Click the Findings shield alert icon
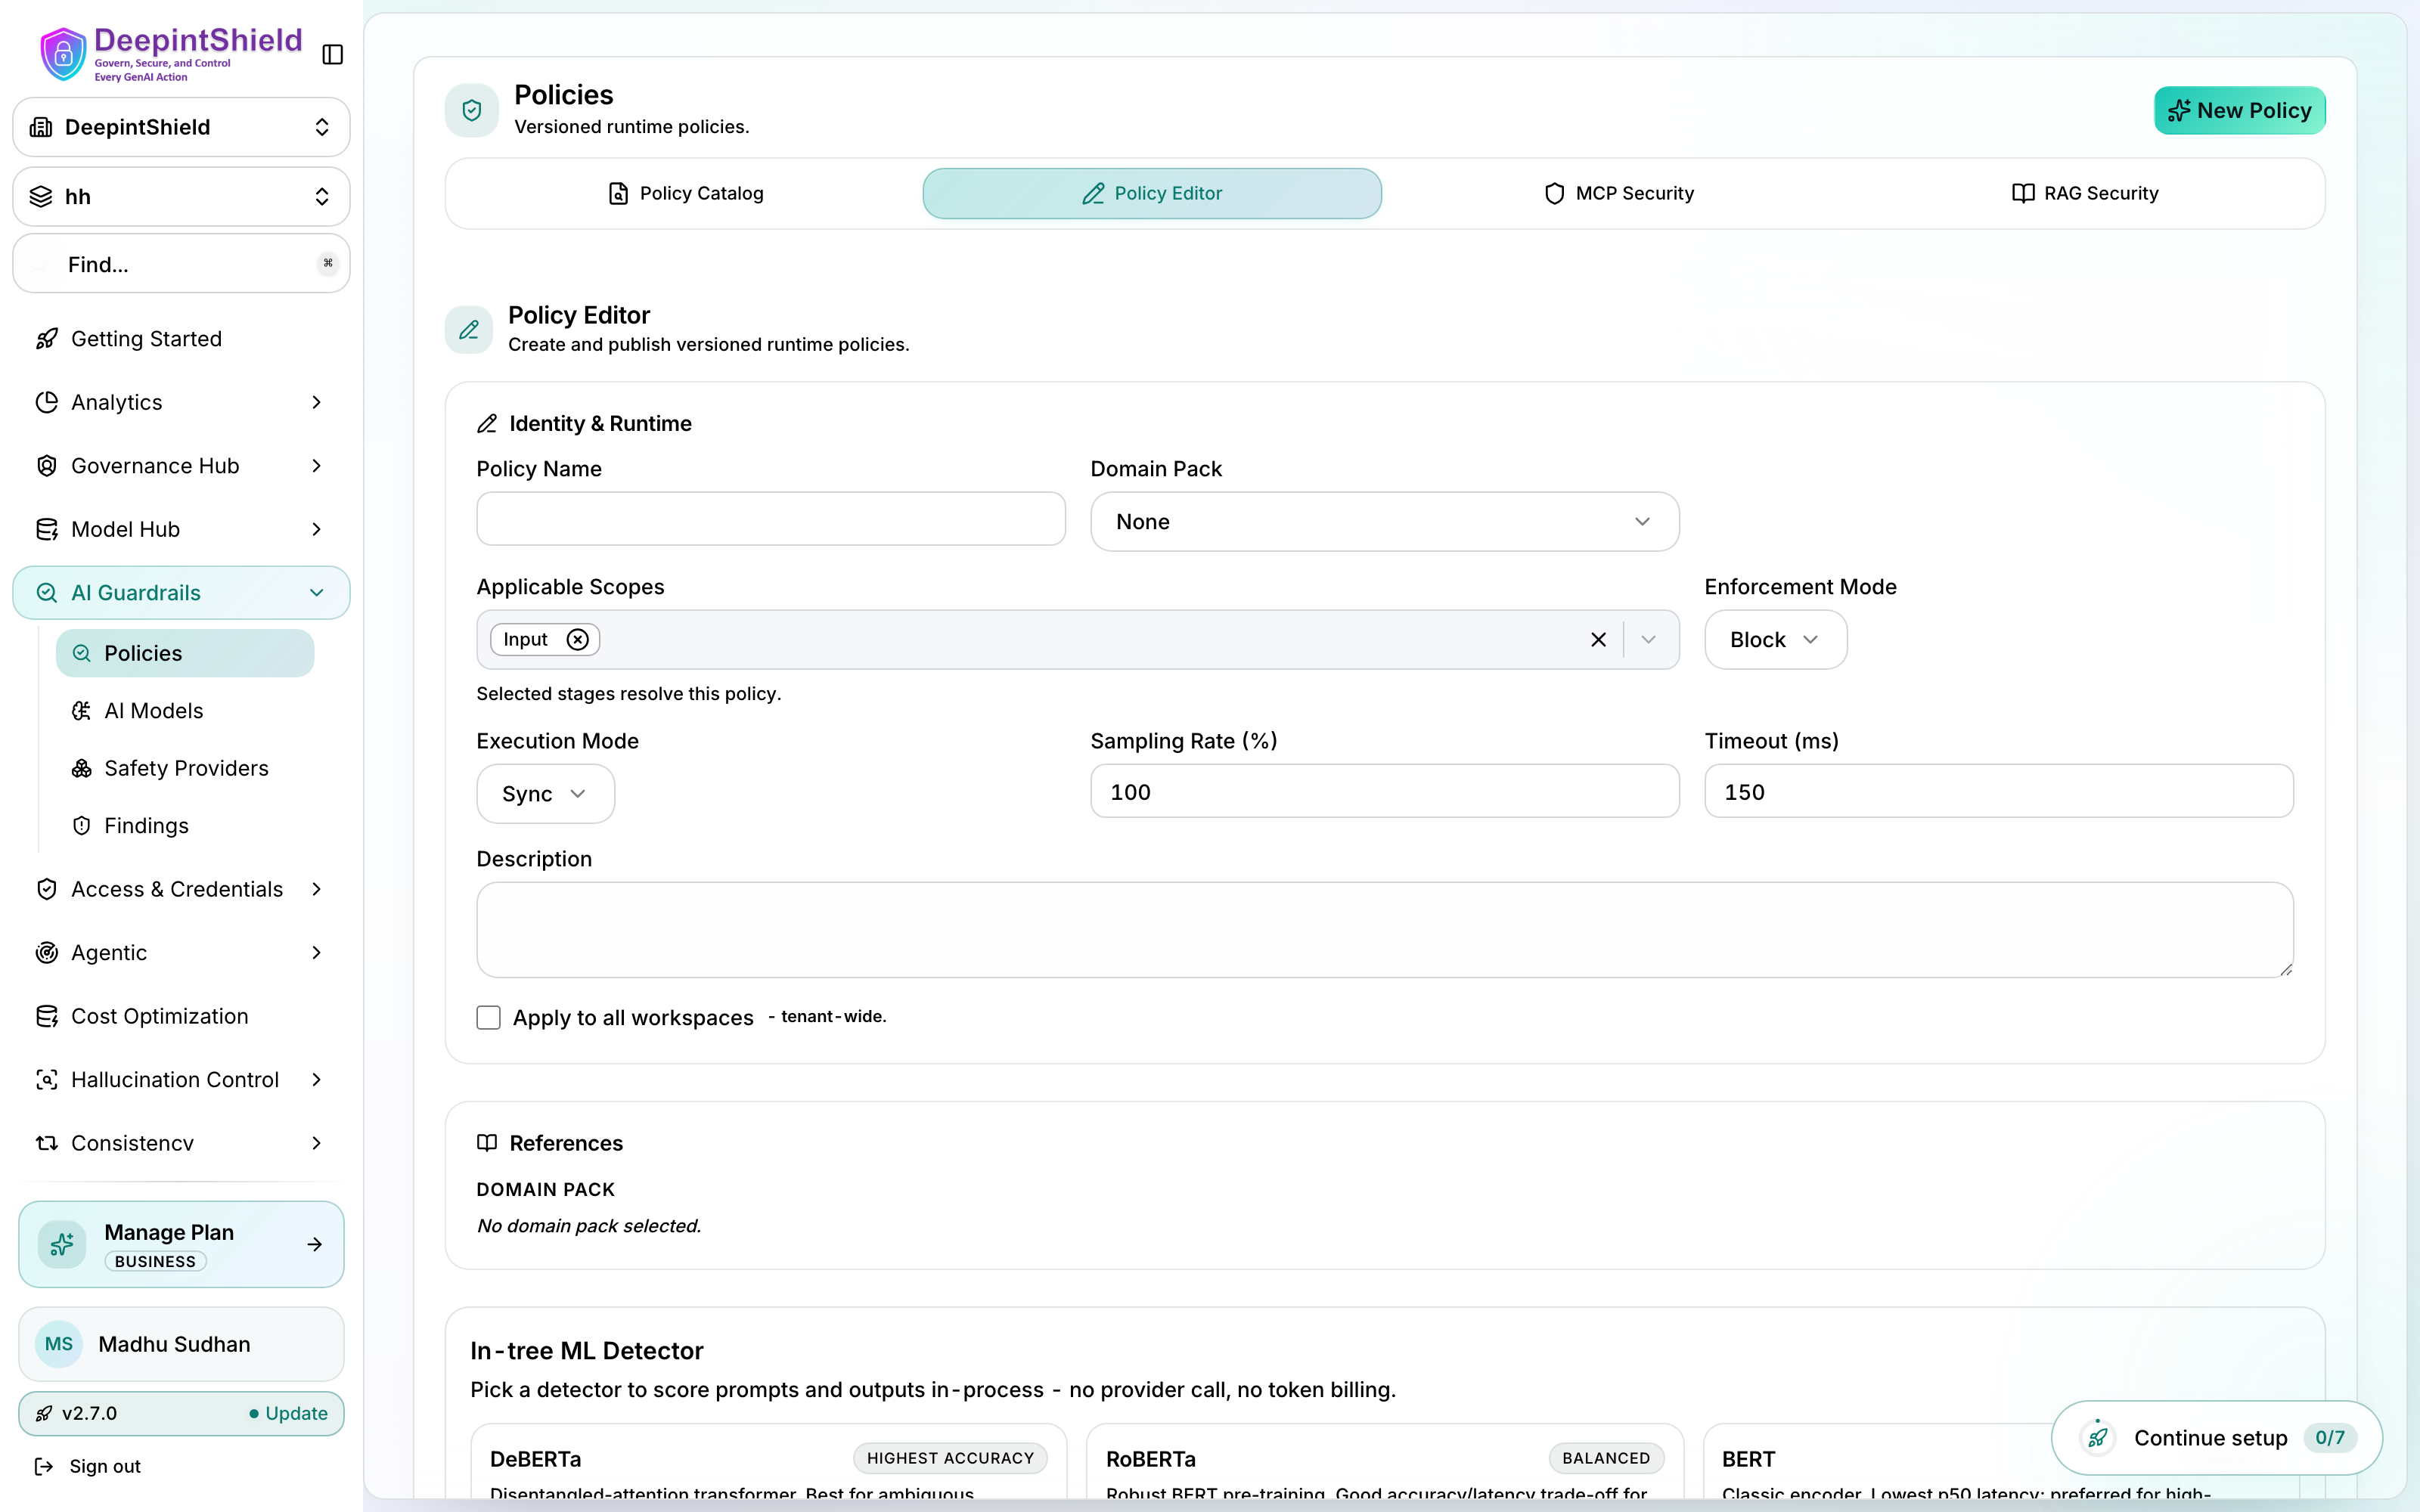 coord(82,826)
